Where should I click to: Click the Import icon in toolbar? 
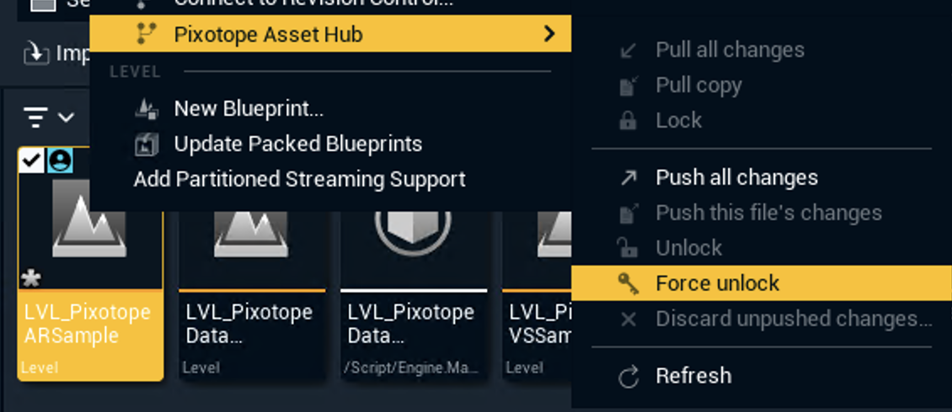click(35, 54)
